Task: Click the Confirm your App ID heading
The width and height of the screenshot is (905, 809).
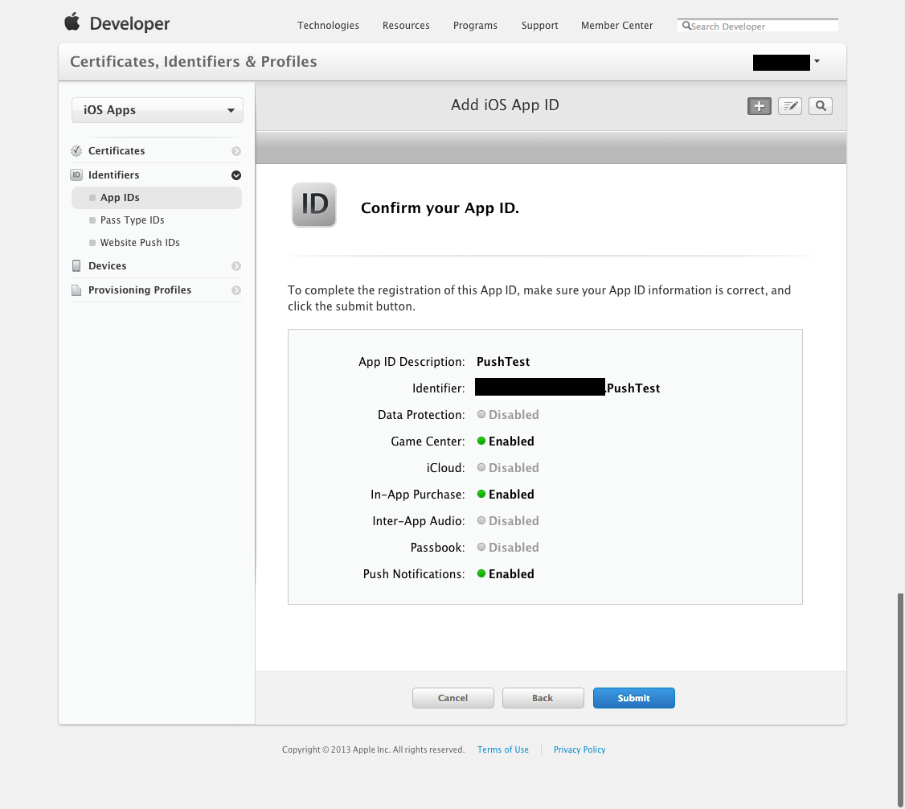Action: tap(440, 208)
